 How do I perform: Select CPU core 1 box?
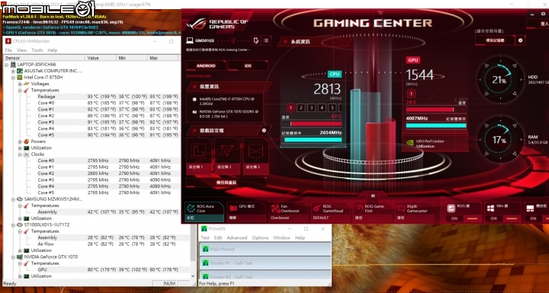point(291,108)
